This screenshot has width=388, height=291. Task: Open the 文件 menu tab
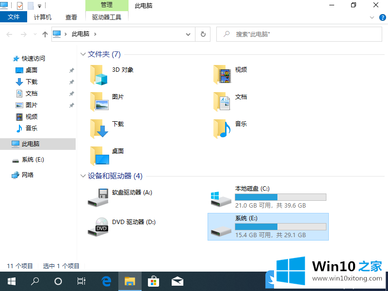point(14,17)
